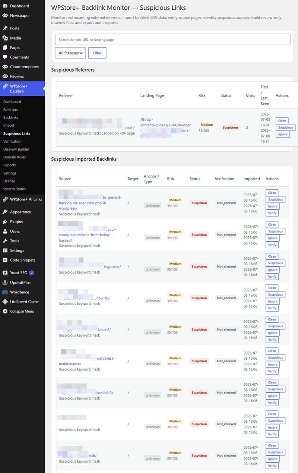
Task: Click the Risk header in Imported Backlinks
Action: [171, 179]
